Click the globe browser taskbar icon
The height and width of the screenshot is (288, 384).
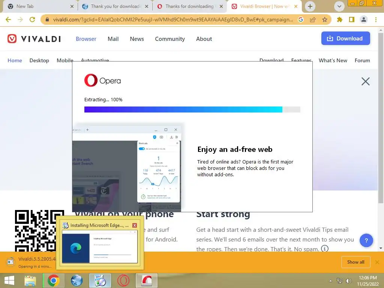tap(76, 280)
